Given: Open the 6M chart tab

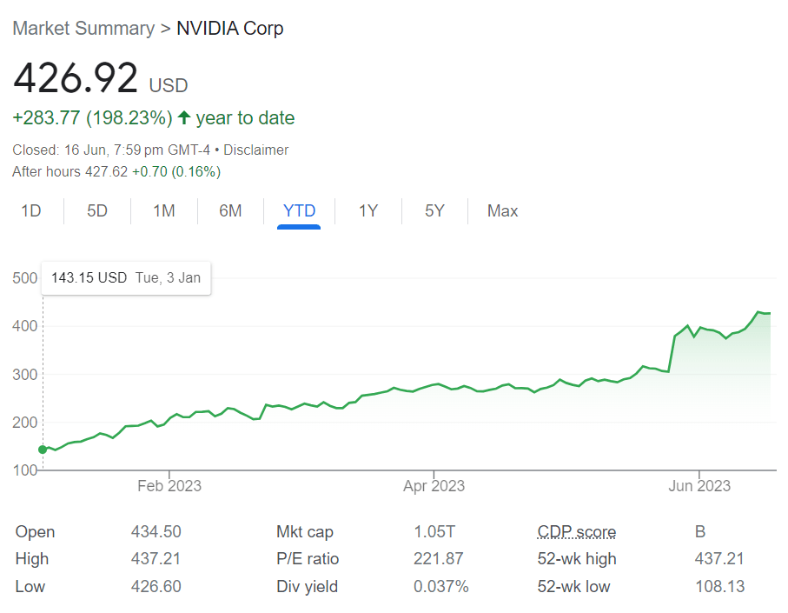Looking at the screenshot, I should (230, 211).
